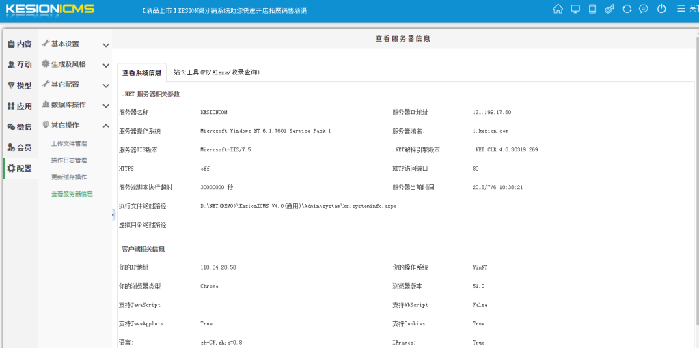Click the power logout icon
The width and height of the screenshot is (699, 348).
[x=661, y=9]
